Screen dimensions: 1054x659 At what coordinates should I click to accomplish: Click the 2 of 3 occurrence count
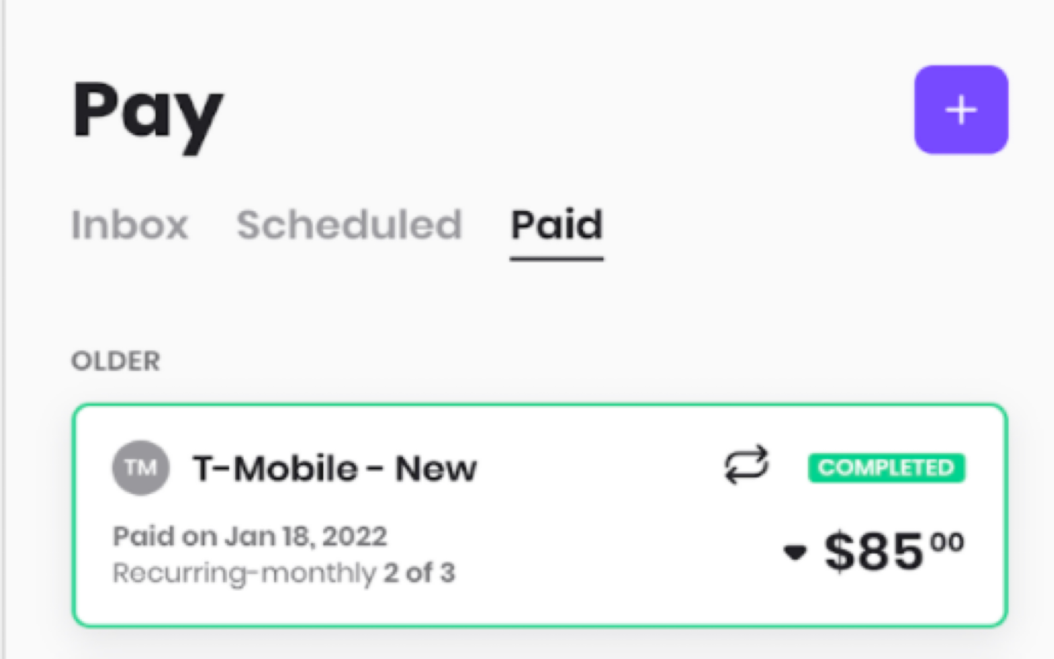(419, 573)
